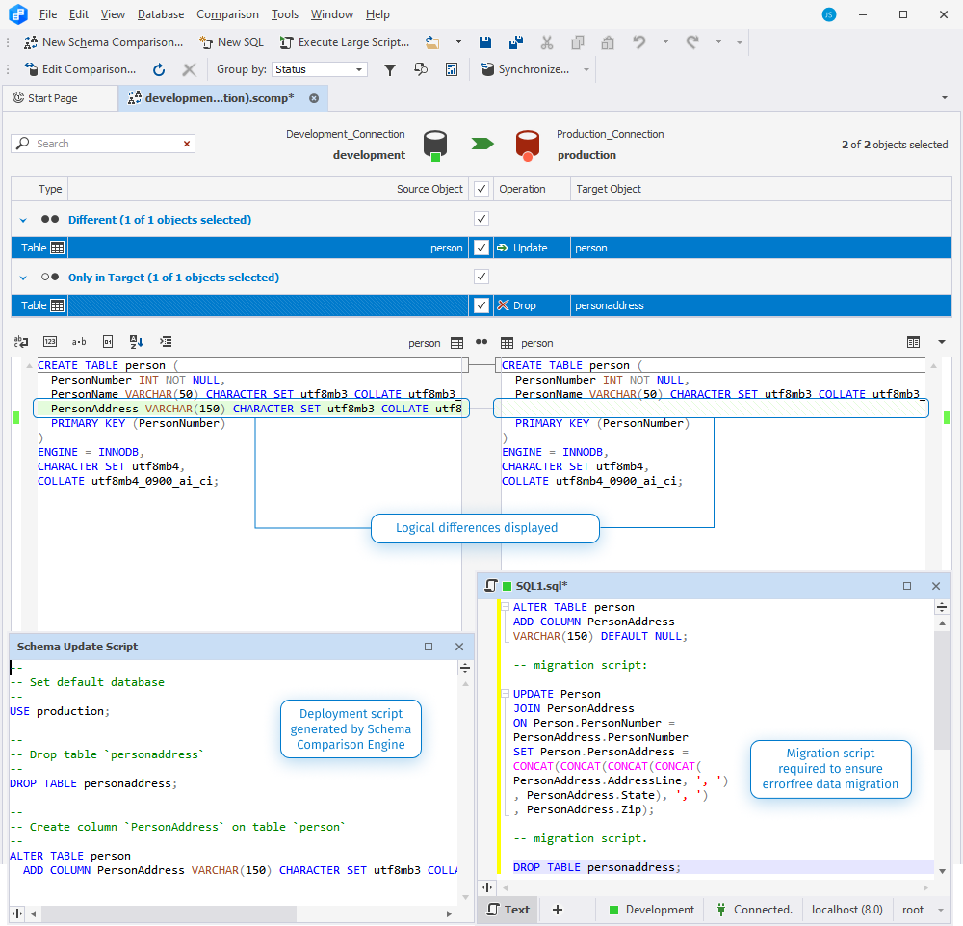The image size is (963, 926).
Task: Generate the comparison report with chart icon
Action: point(452,69)
